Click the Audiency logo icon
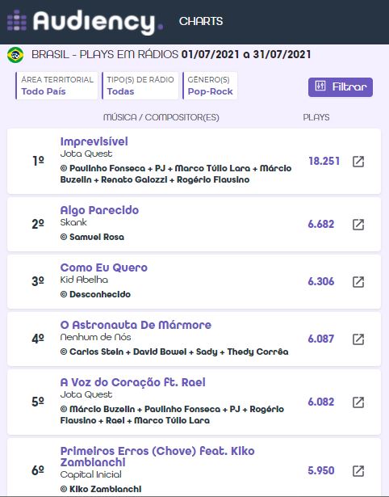This screenshot has width=389, height=497. (x=17, y=20)
